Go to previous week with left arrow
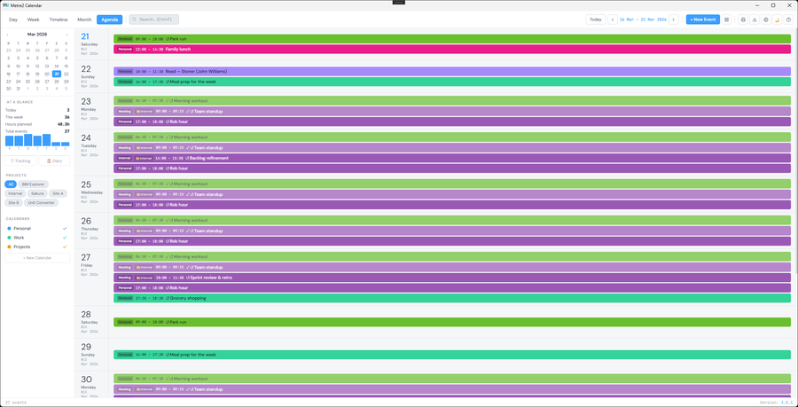 (x=612, y=20)
